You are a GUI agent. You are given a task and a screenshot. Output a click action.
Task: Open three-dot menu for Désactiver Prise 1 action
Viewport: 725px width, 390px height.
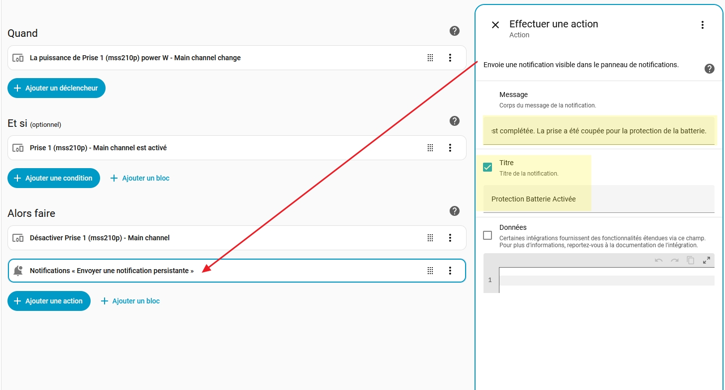coord(450,238)
